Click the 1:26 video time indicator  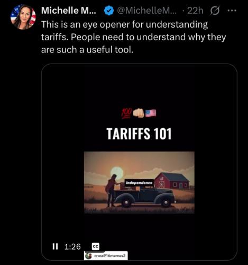click(x=72, y=246)
